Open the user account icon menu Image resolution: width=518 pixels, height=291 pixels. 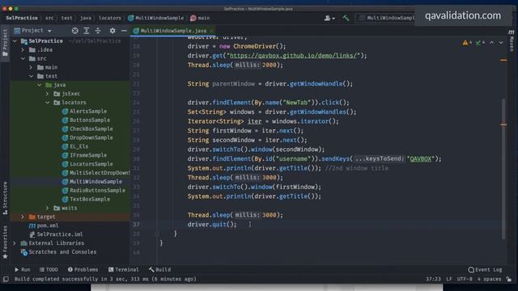click(329, 18)
